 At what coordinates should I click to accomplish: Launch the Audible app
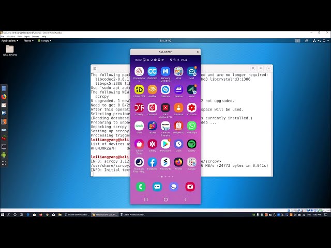click(152, 90)
